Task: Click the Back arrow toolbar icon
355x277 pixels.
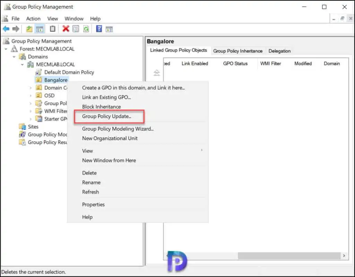Action: tap(6, 29)
